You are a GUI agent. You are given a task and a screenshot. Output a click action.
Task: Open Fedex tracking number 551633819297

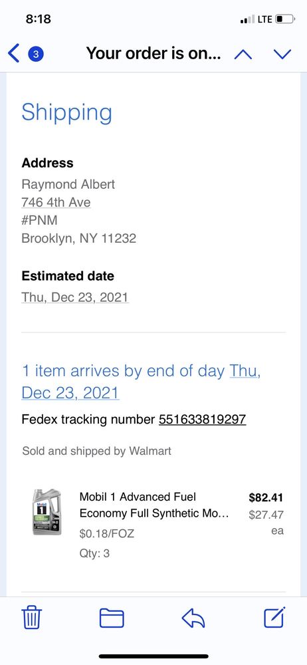coord(202,420)
